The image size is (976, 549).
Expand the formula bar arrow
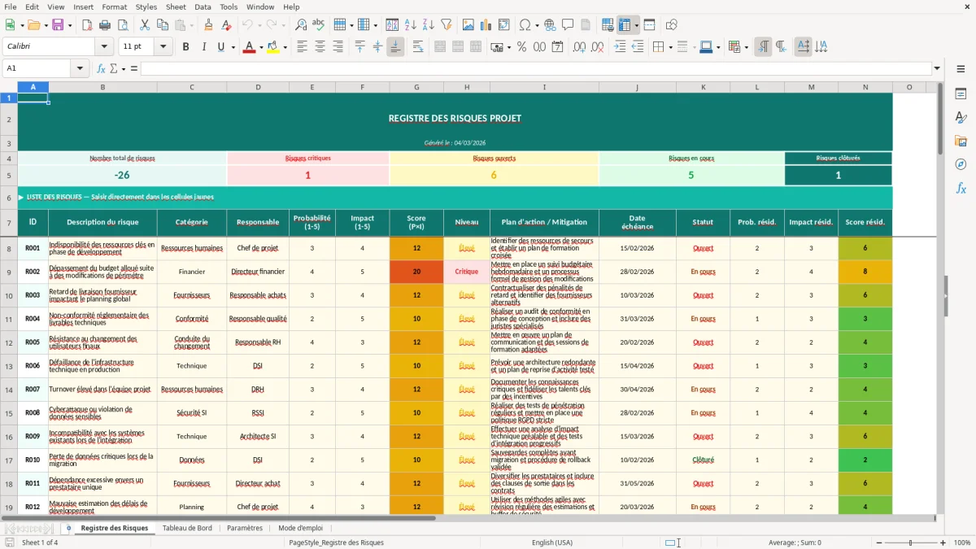click(938, 68)
